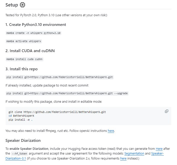Open the openAI instructions 'here' link
177x165 pixels.
coord(111,131)
